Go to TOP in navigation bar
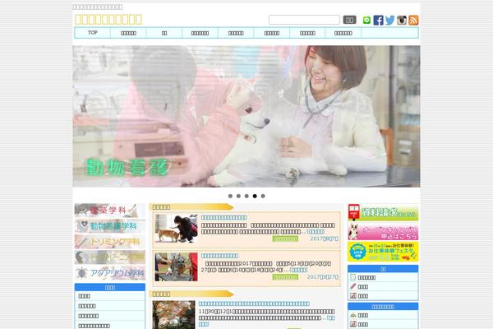493x329 pixels. coord(92,33)
